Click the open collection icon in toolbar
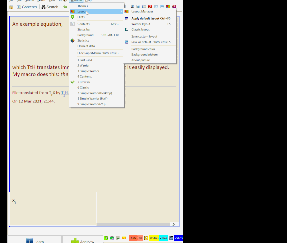The image size is (287, 243). pyautogui.click(x=11, y=7)
